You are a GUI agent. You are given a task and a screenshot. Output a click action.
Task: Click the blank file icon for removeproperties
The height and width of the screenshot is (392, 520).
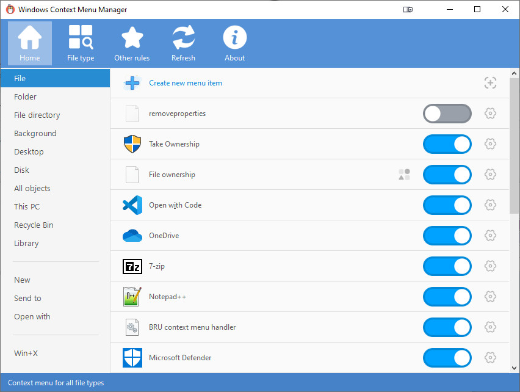click(x=132, y=114)
